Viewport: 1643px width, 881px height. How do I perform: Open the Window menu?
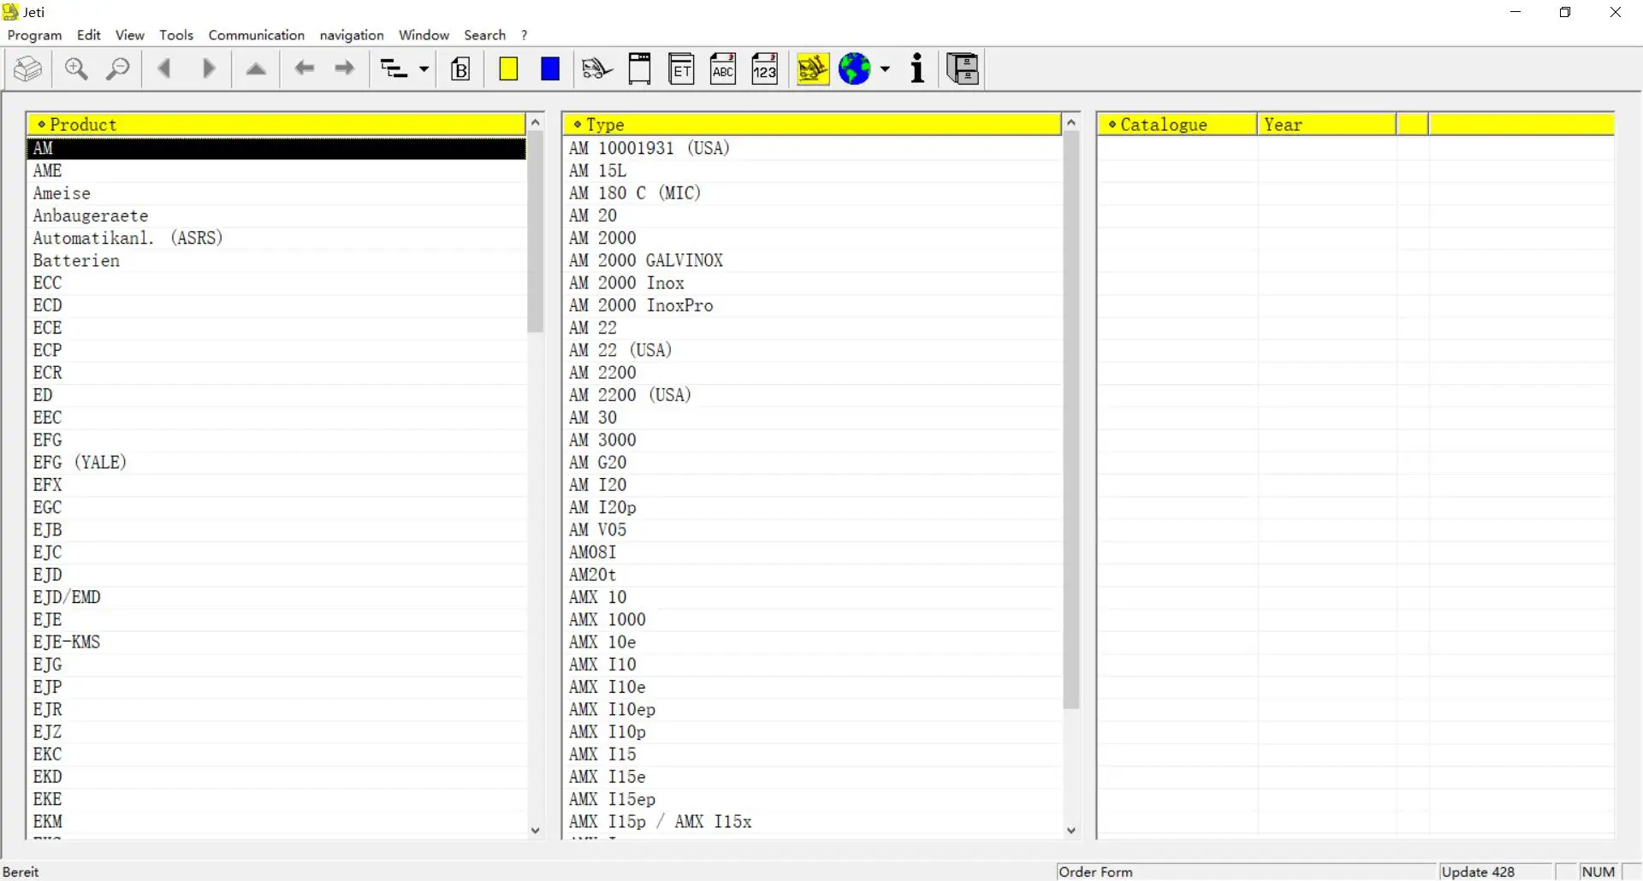tap(424, 35)
